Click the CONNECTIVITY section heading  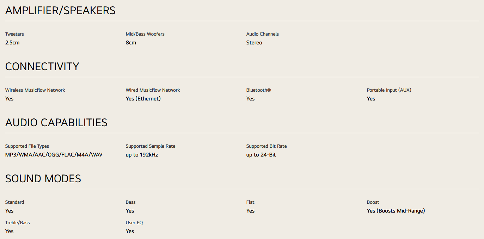click(x=42, y=67)
